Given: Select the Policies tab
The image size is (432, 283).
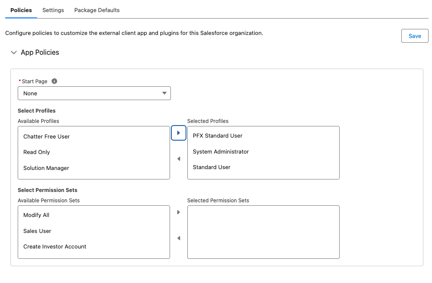Looking at the screenshot, I should [x=21, y=10].
